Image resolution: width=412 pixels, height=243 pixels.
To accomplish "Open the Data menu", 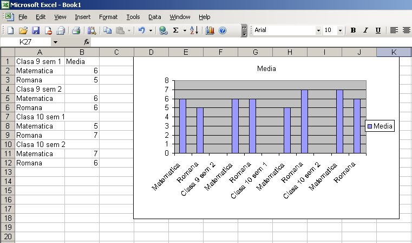I will coord(154,17).
